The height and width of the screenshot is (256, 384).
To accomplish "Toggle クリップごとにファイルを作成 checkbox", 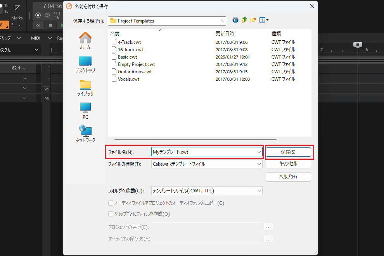I will 111,214.
